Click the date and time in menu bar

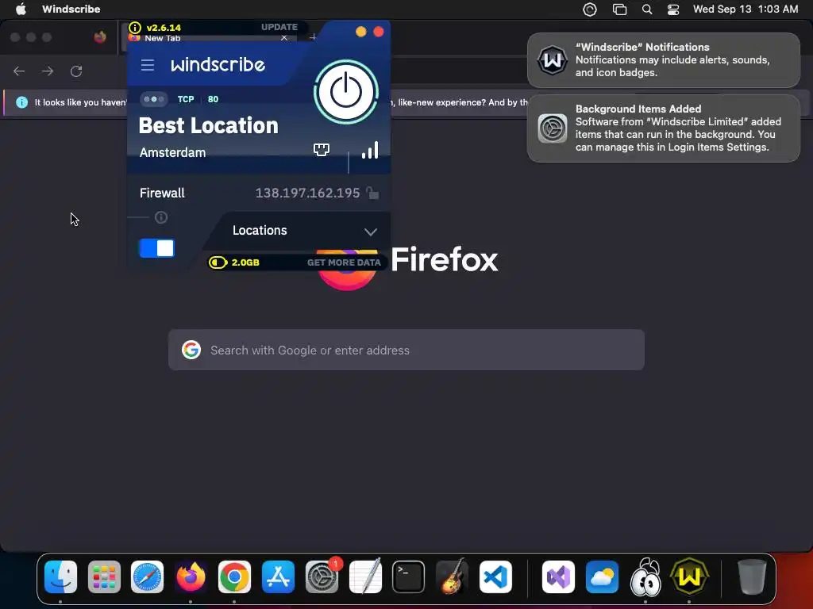point(746,10)
